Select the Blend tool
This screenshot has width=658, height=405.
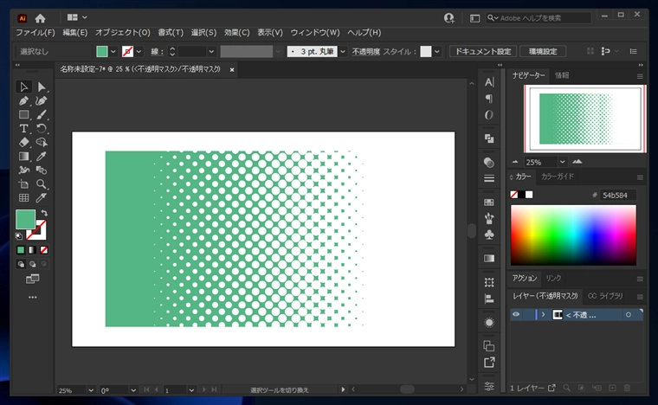pyautogui.click(x=42, y=170)
